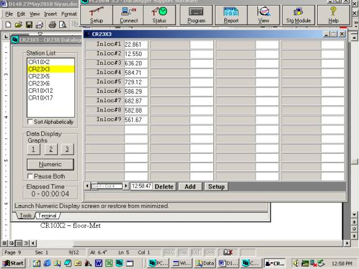
Task: Click the Inloc#9 label cell
Action: pyautogui.click(x=105, y=120)
